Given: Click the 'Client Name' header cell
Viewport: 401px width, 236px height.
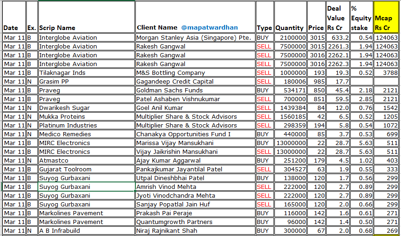Looking at the screenshot, I should click(195, 17).
